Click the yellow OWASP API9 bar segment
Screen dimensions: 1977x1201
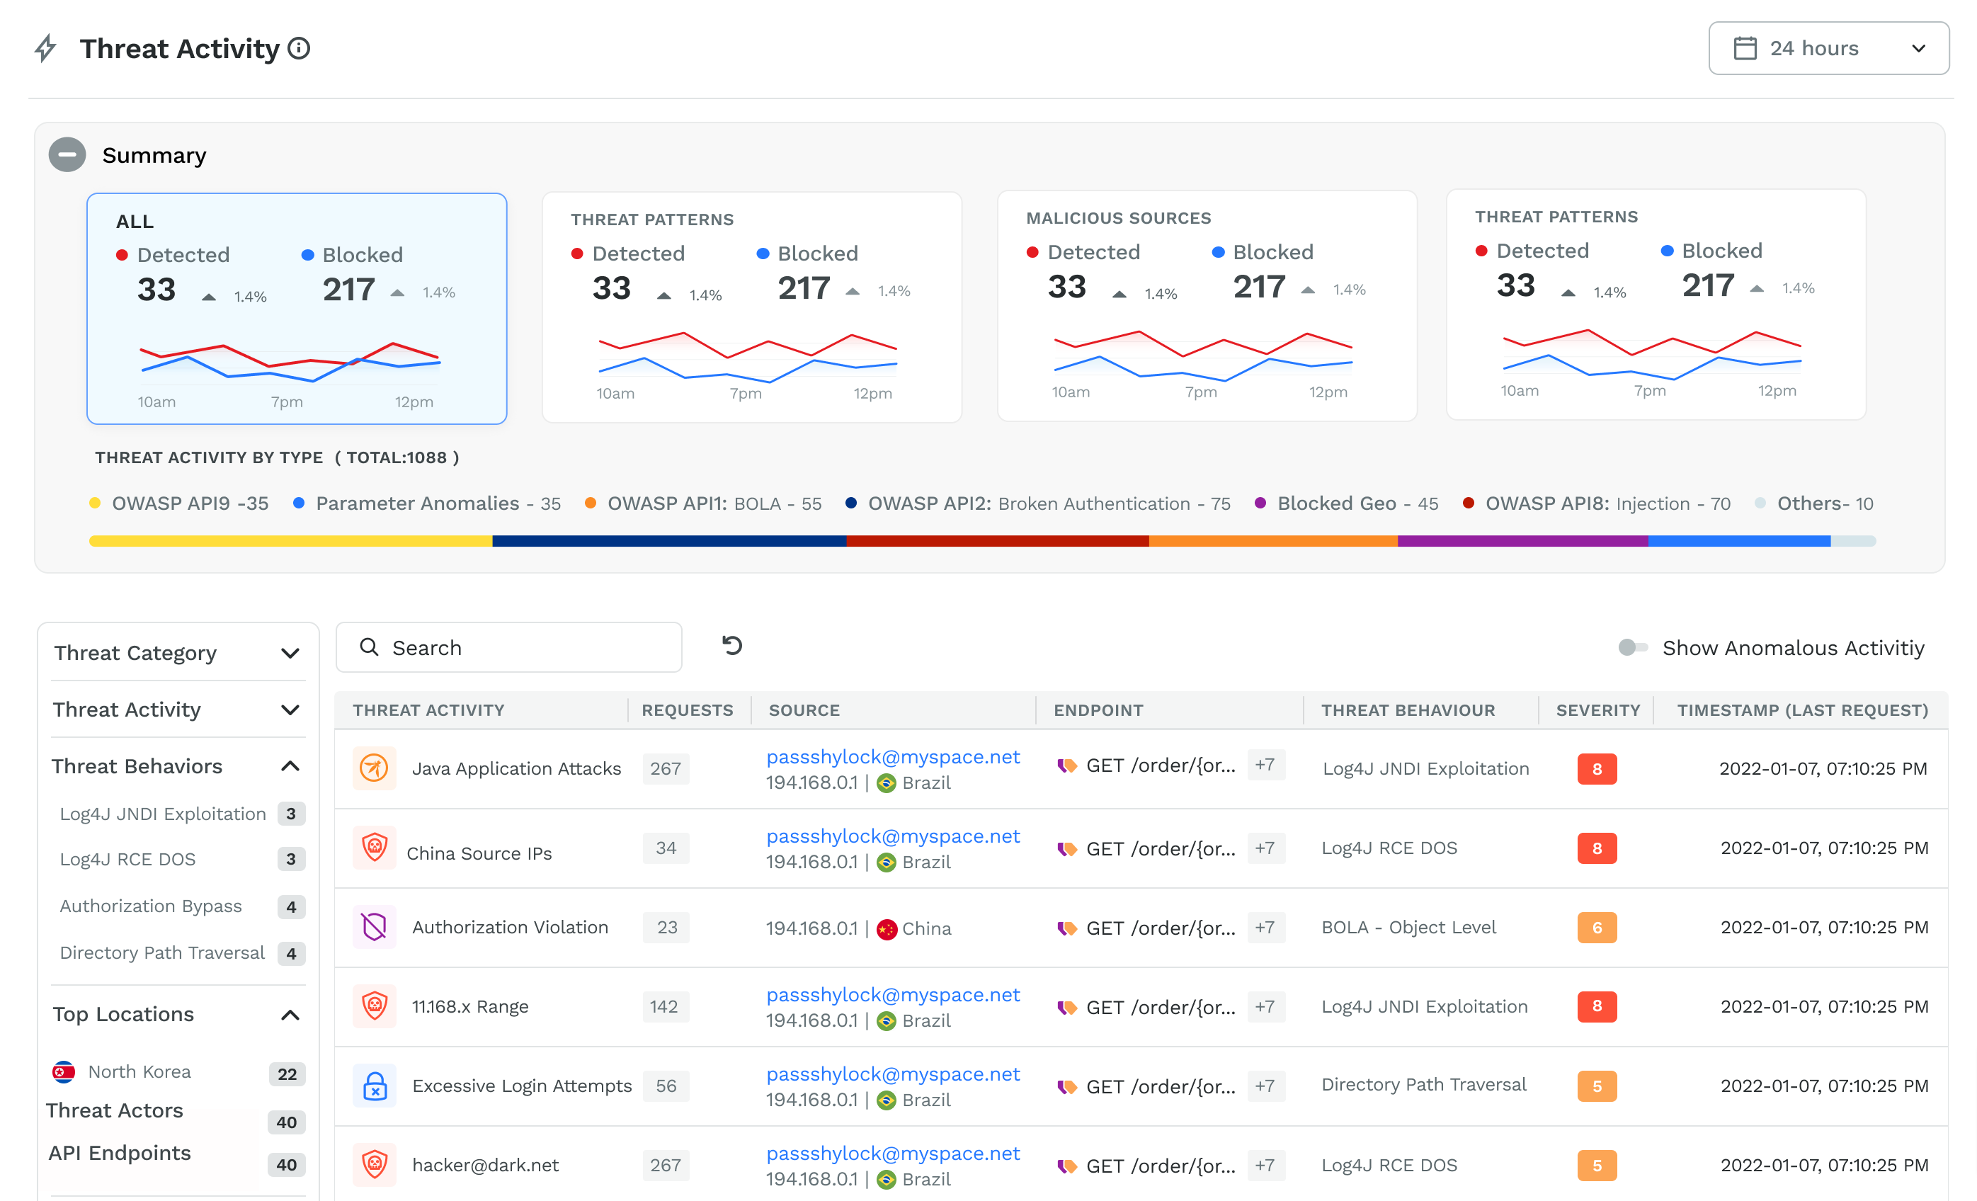click(x=290, y=542)
